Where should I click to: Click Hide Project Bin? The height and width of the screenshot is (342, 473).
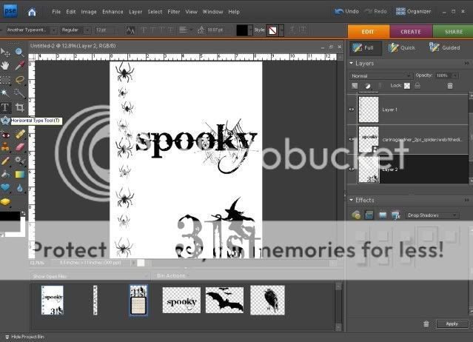[x=24, y=337]
